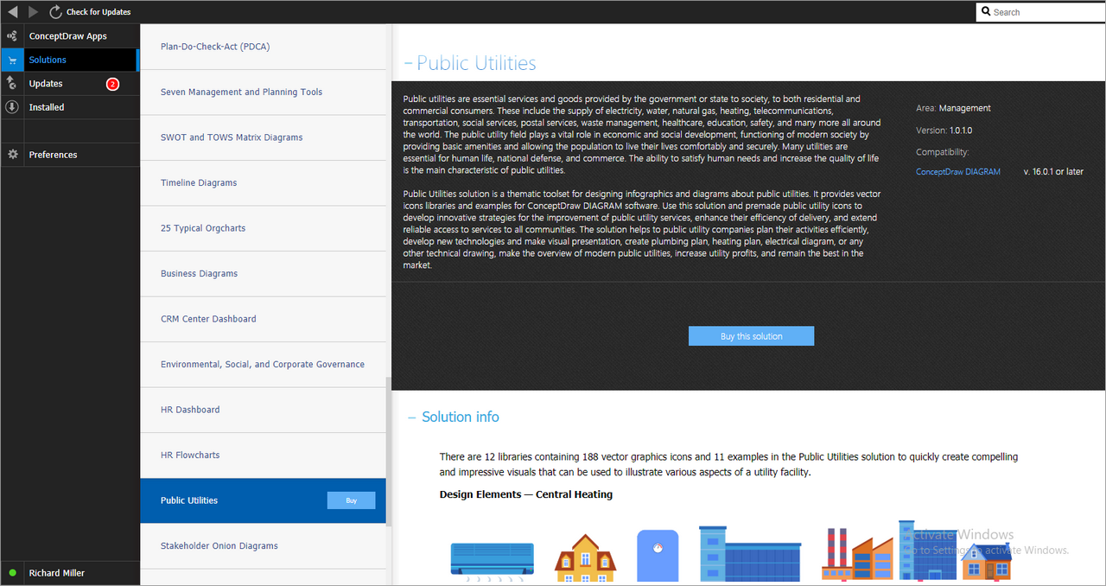Click the Compatibility: label

(x=943, y=152)
